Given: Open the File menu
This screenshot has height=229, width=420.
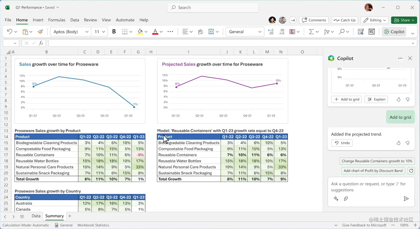Looking at the screenshot, I should (x=8, y=20).
